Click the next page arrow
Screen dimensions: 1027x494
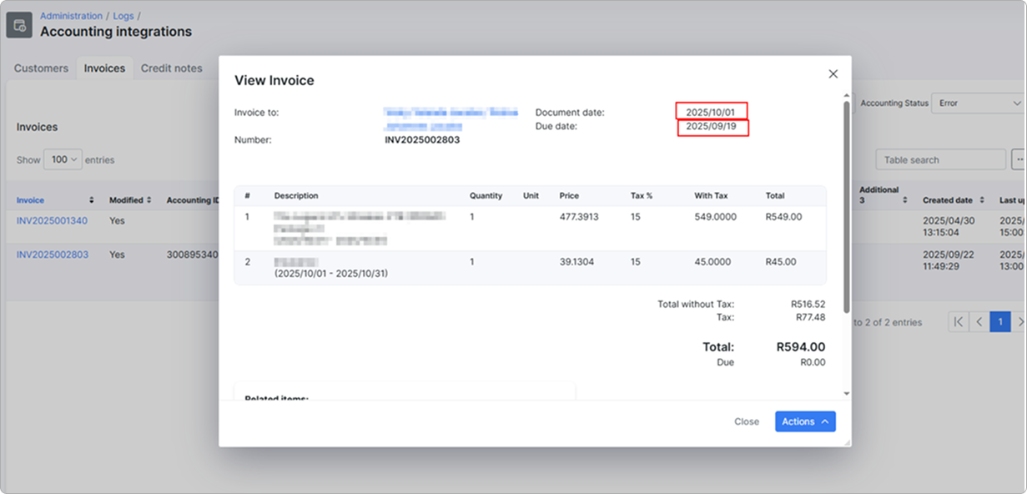tap(1020, 322)
